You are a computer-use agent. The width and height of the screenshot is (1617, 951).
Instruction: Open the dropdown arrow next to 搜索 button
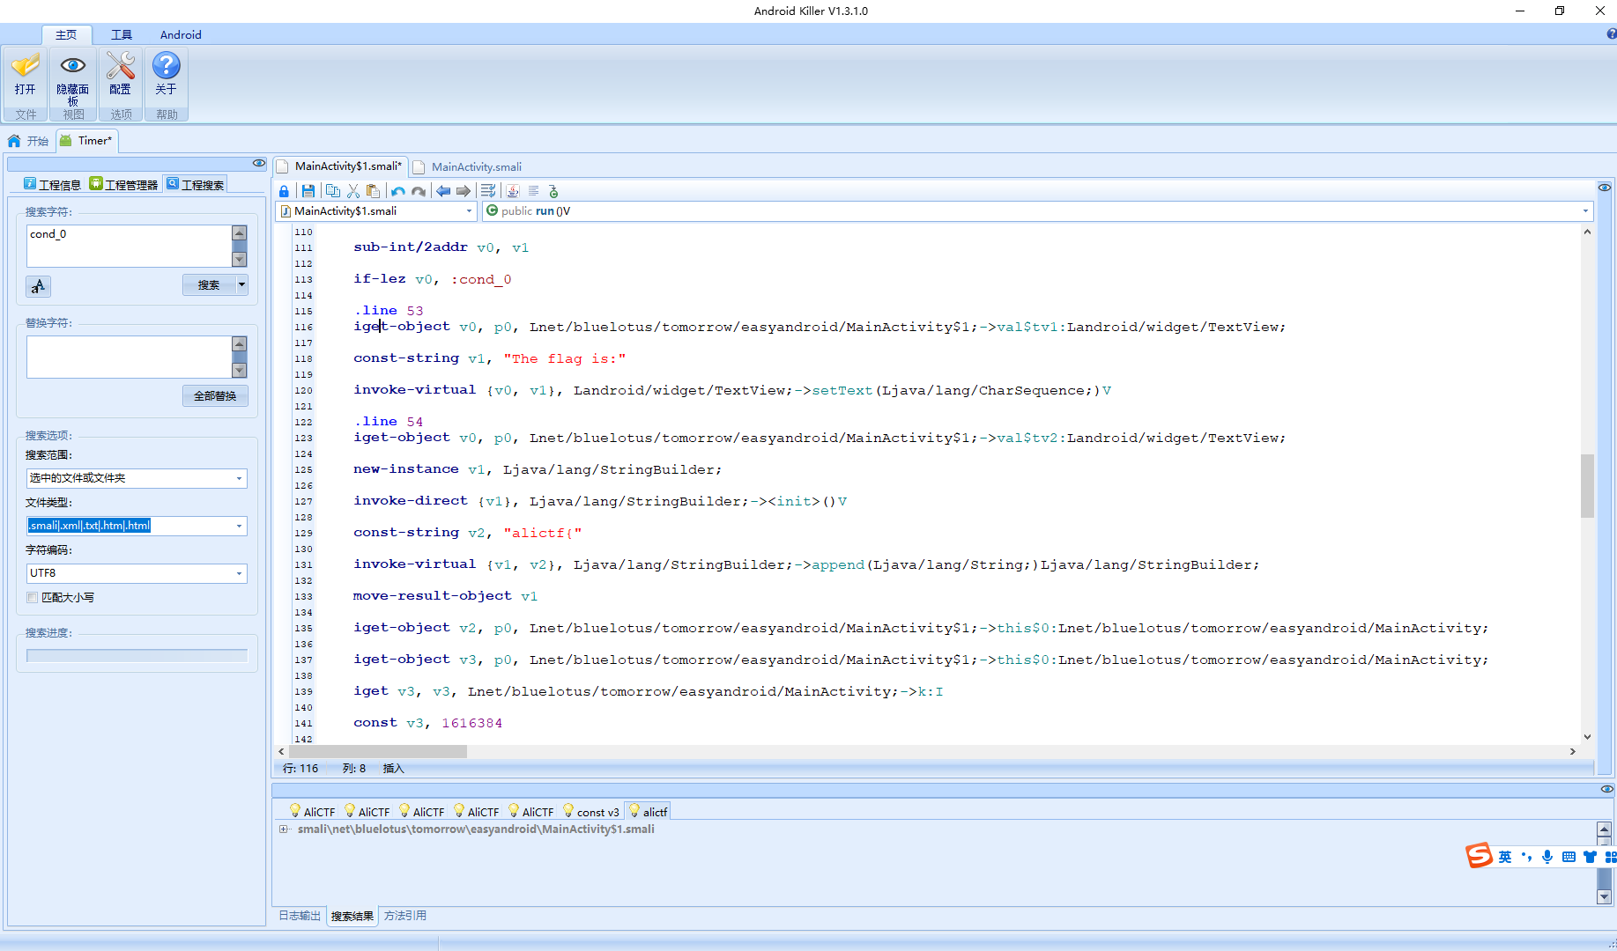click(x=242, y=284)
